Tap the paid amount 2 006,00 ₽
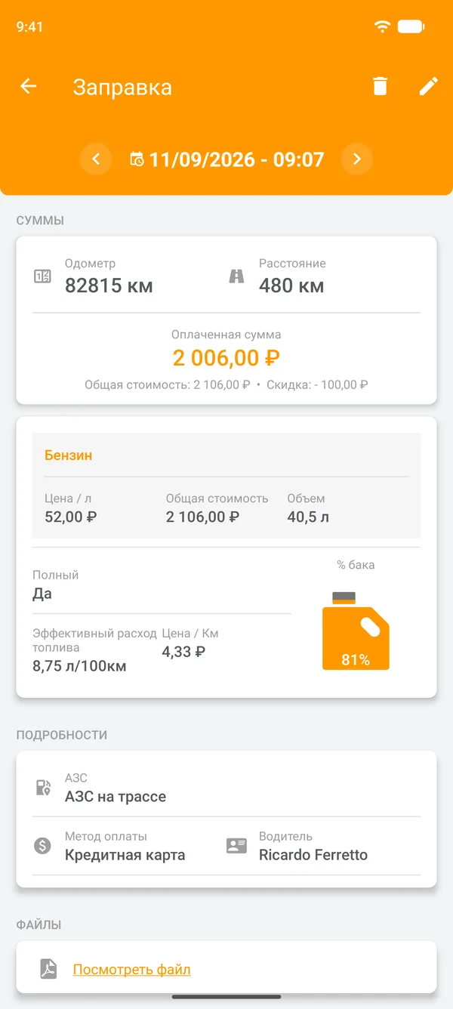 coord(226,358)
